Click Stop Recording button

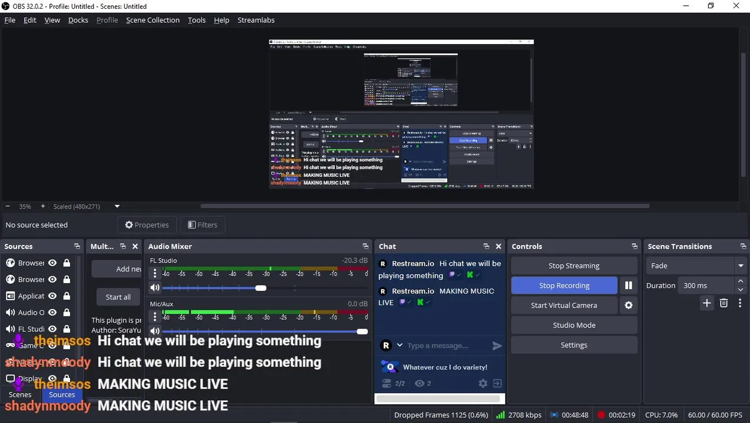[564, 286]
